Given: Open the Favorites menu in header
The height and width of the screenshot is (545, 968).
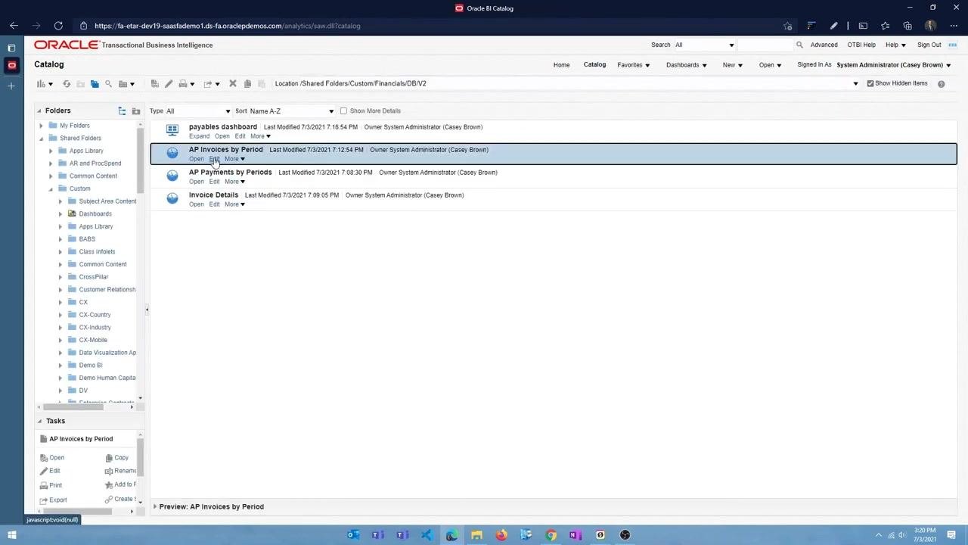Looking at the screenshot, I should pyautogui.click(x=633, y=65).
